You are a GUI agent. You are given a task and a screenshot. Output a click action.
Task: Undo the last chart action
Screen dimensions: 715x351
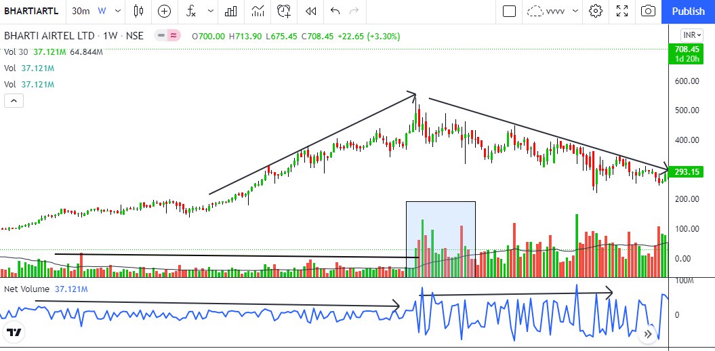click(335, 11)
